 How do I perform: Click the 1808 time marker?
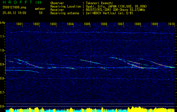pyautogui.click(x=138, y=24)
